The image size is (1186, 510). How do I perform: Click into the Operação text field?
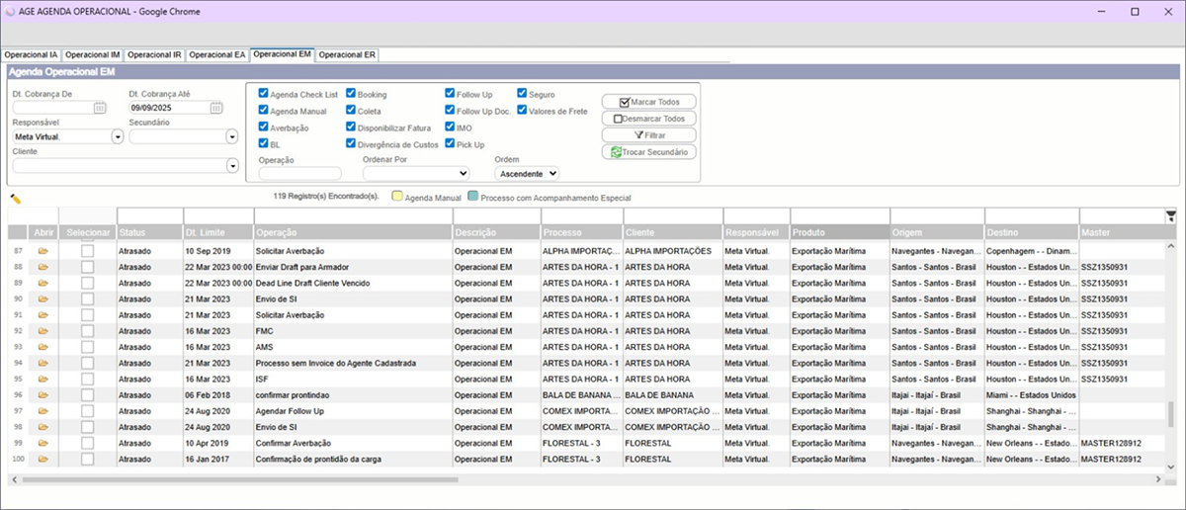[x=299, y=173]
